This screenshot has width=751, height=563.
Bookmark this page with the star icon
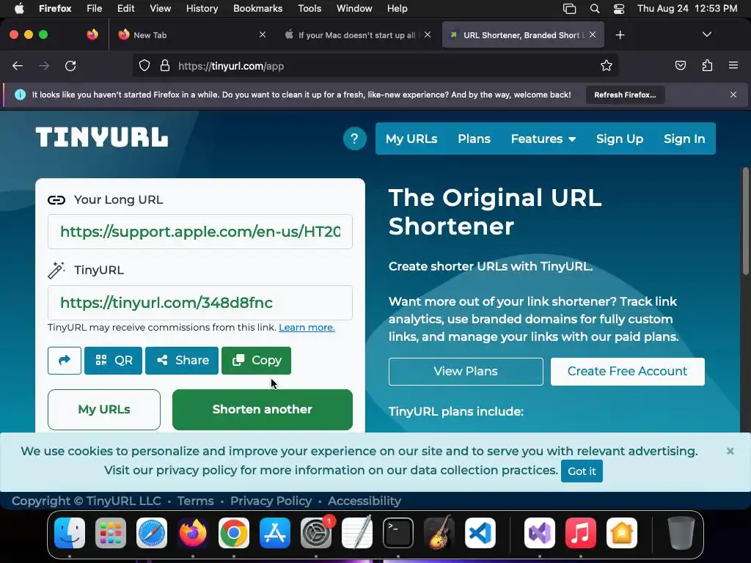(x=607, y=65)
